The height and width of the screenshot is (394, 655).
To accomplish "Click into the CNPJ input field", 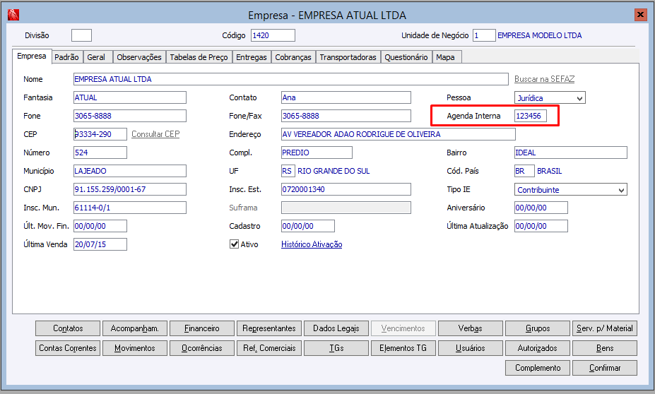I will coord(130,189).
